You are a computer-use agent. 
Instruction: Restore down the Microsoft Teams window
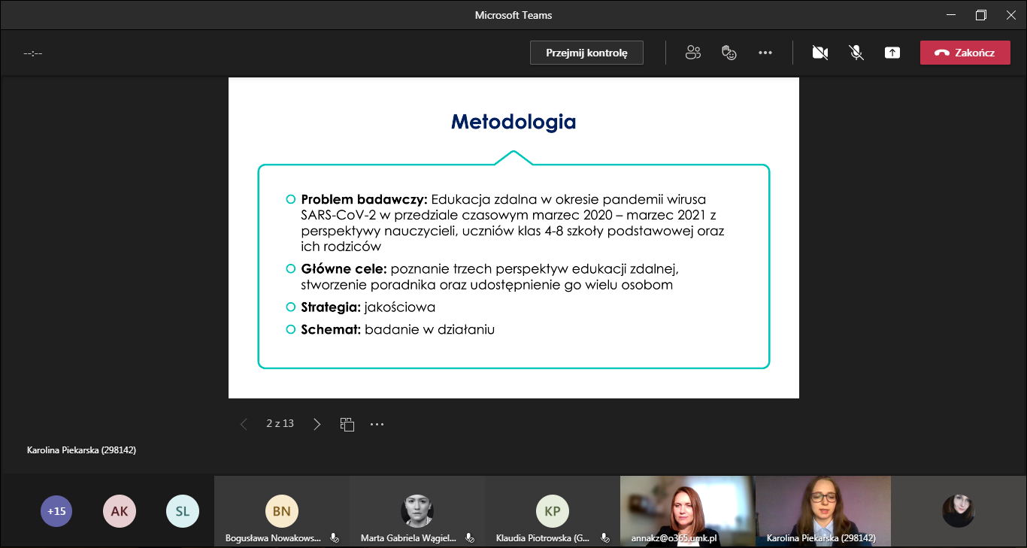981,15
